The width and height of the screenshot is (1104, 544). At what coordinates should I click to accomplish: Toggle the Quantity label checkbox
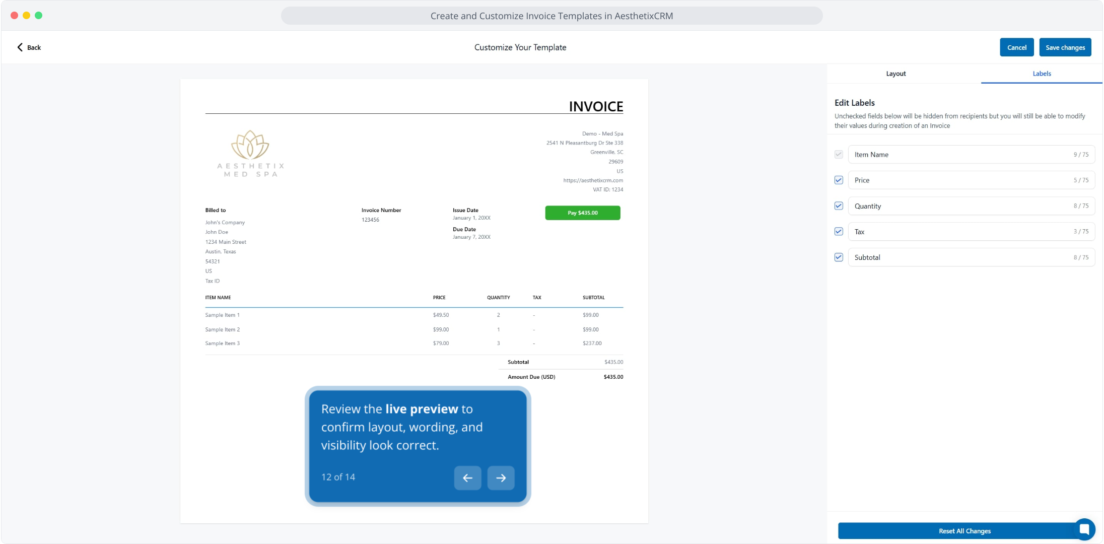click(x=839, y=206)
